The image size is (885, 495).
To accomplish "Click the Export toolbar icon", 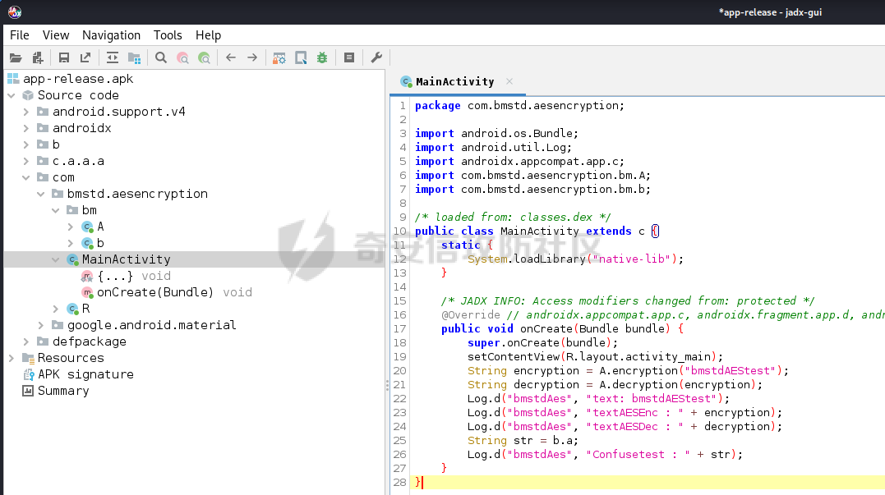I will [x=85, y=57].
